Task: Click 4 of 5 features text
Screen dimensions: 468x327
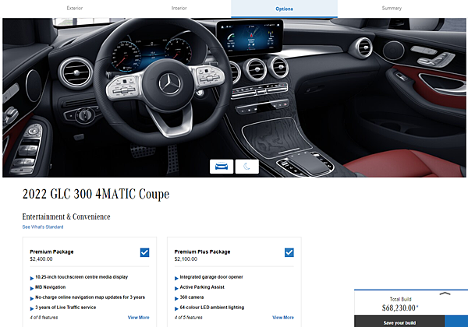Action: coord(188,318)
